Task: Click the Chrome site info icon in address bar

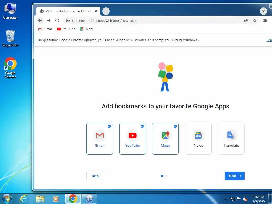Action: point(68,20)
